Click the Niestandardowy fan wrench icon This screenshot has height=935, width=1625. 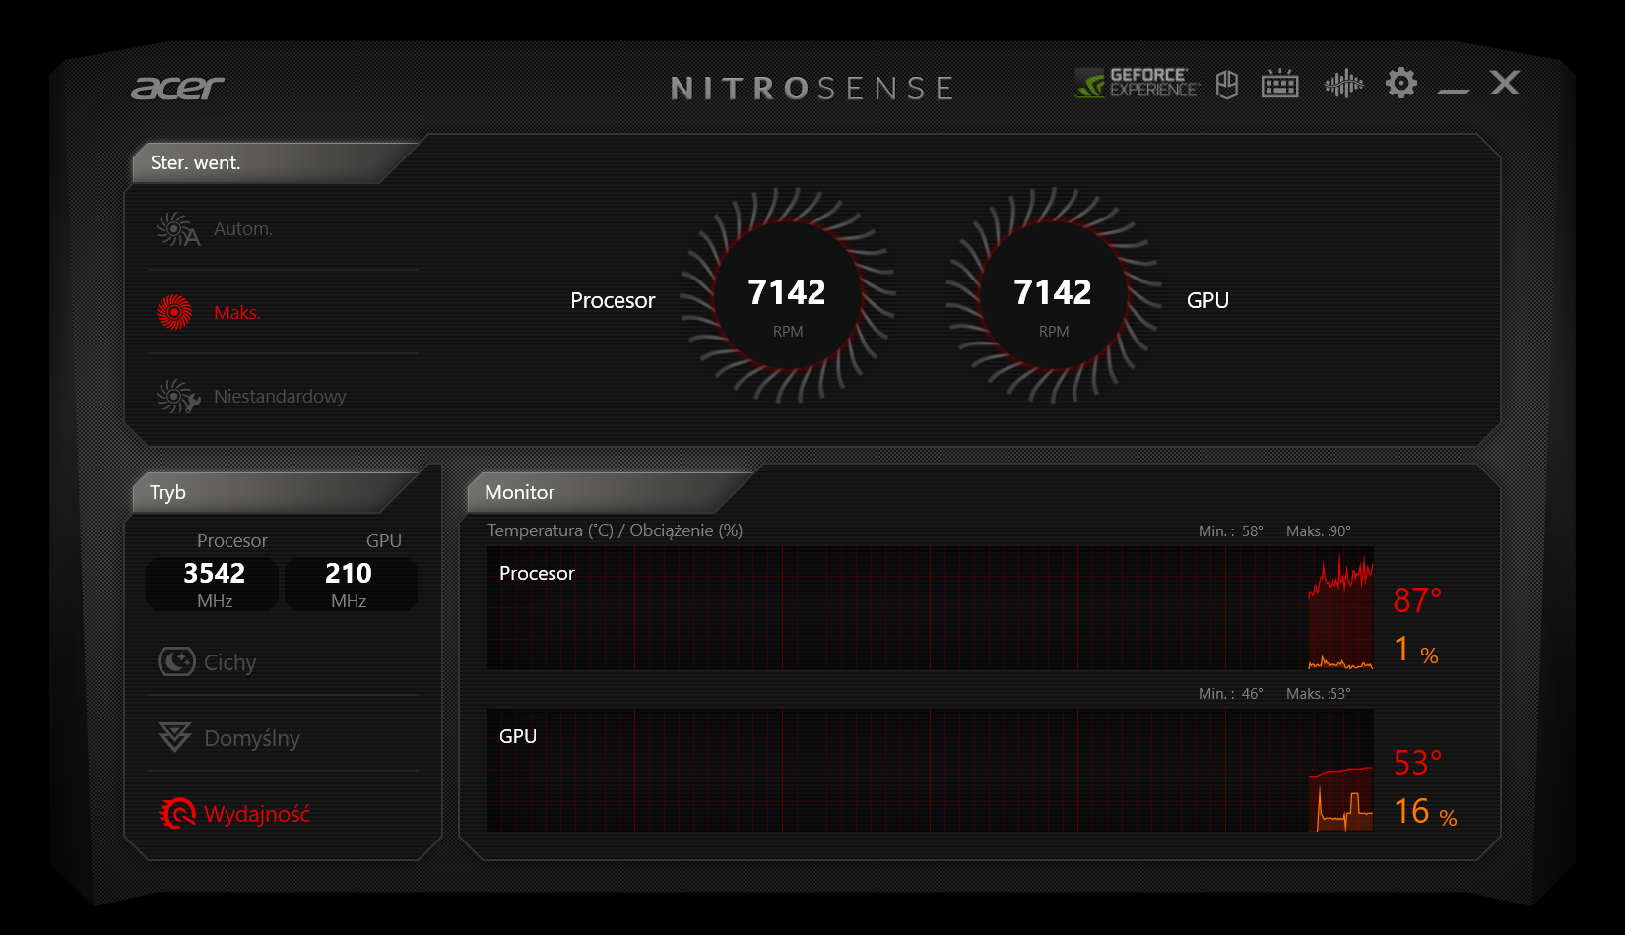(x=177, y=397)
